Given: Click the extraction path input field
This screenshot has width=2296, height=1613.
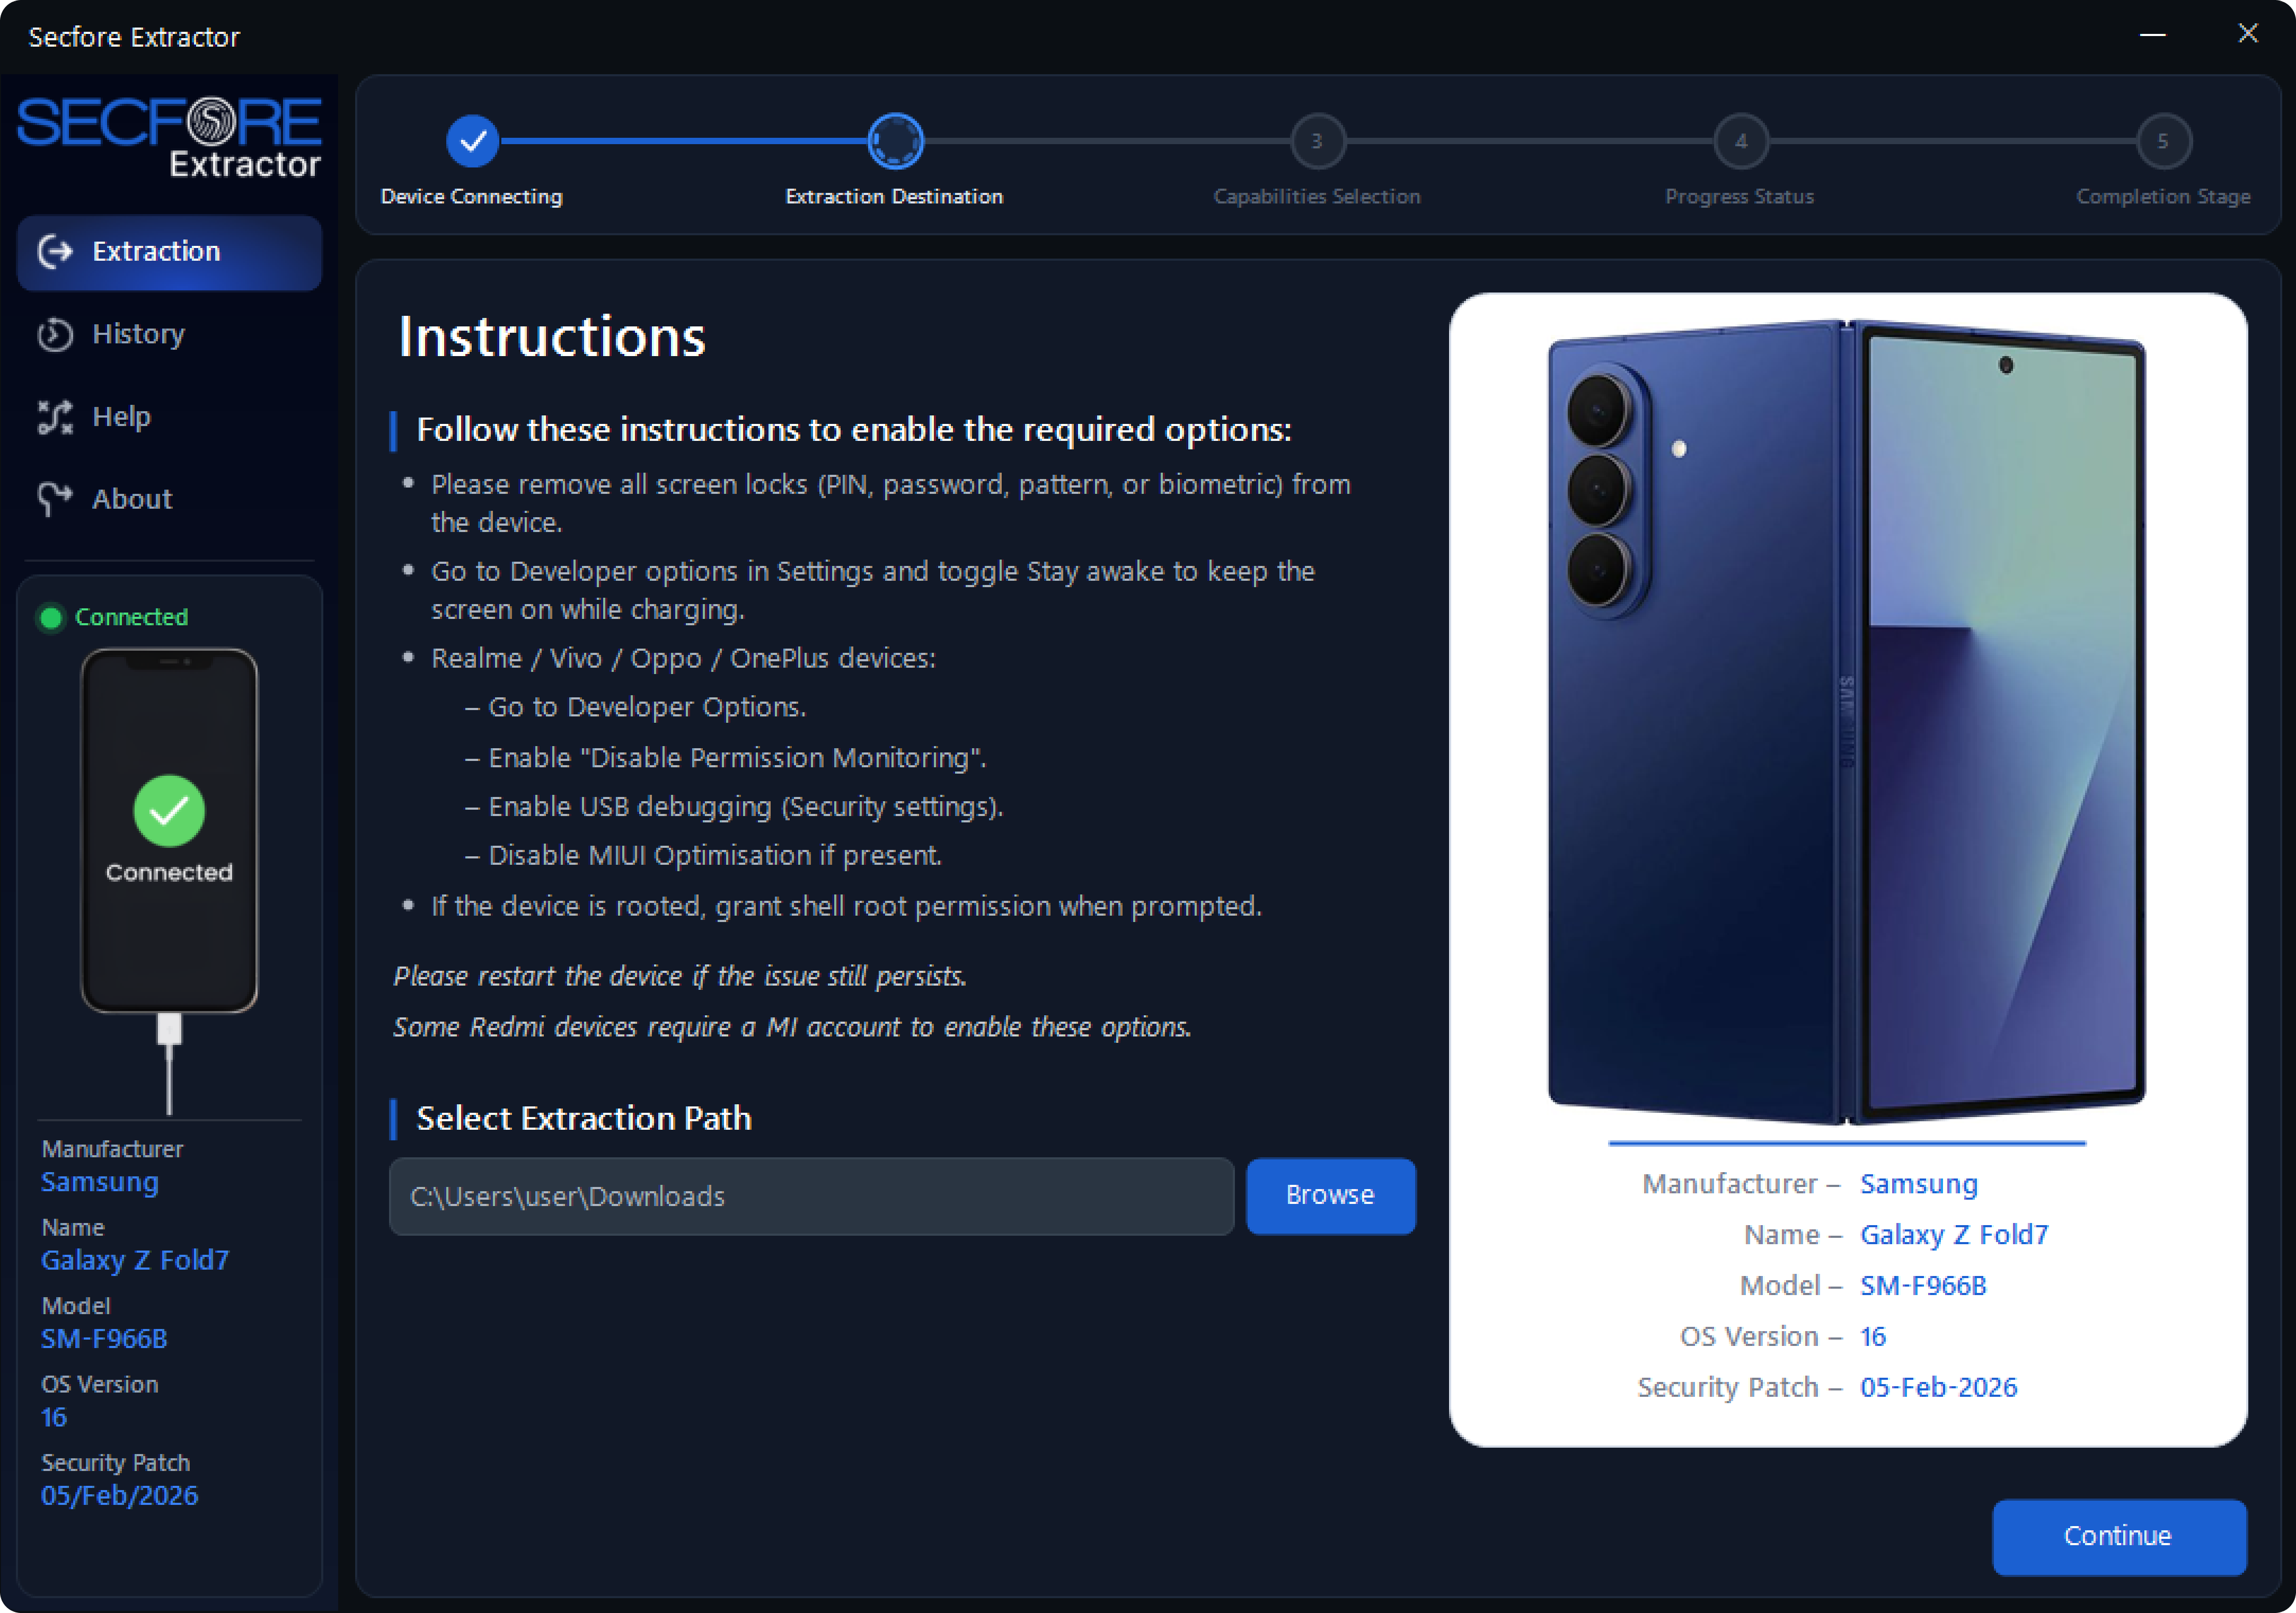Looking at the screenshot, I should pyautogui.click(x=811, y=1196).
